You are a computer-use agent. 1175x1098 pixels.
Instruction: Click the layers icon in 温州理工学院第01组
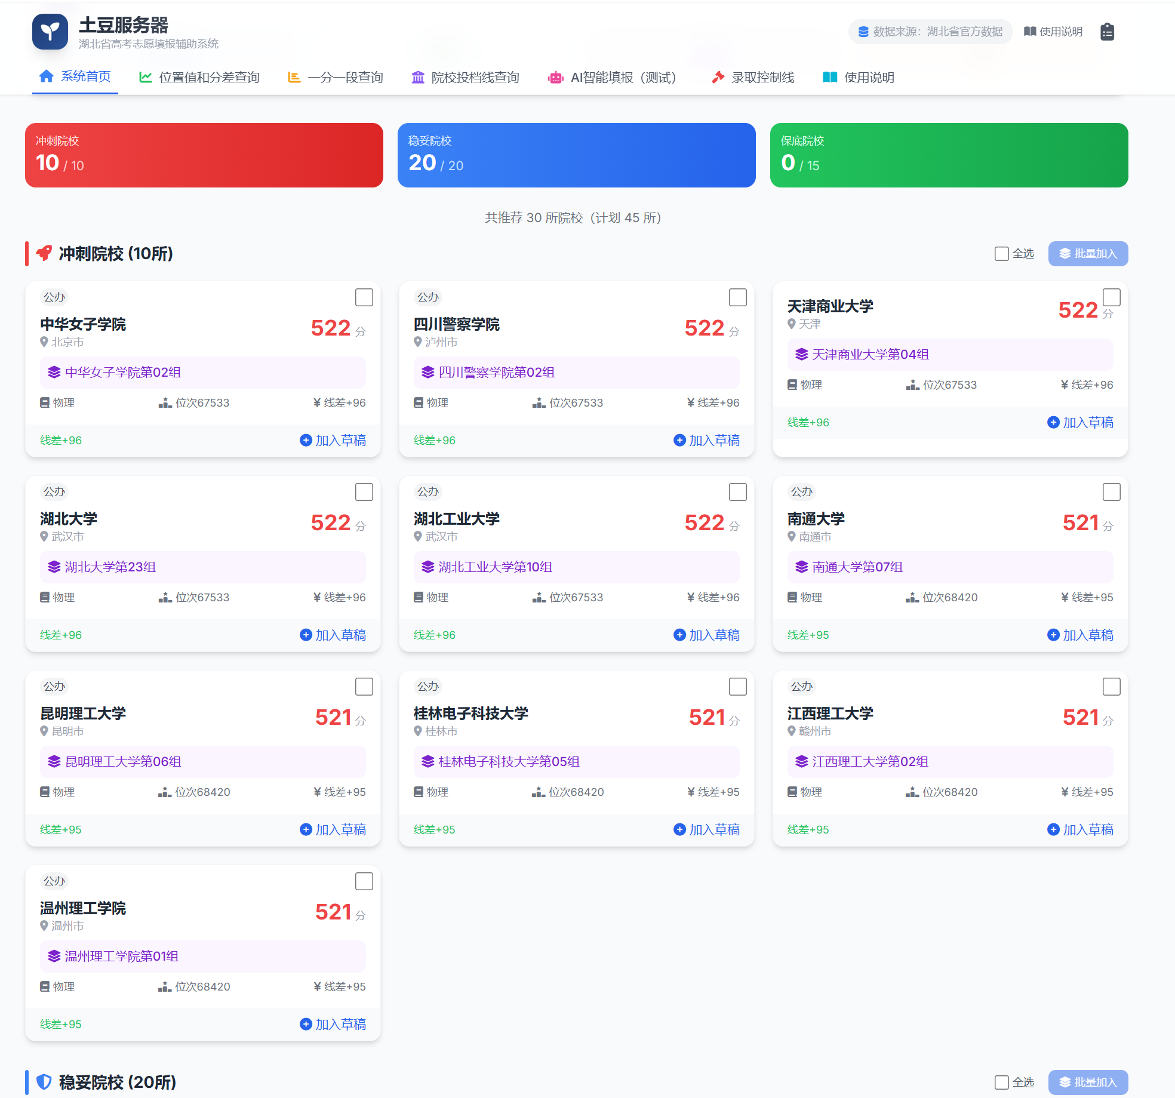[54, 956]
